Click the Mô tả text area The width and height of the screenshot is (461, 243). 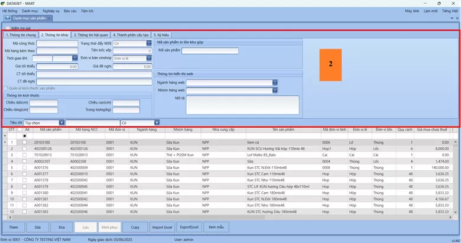pos(242,105)
